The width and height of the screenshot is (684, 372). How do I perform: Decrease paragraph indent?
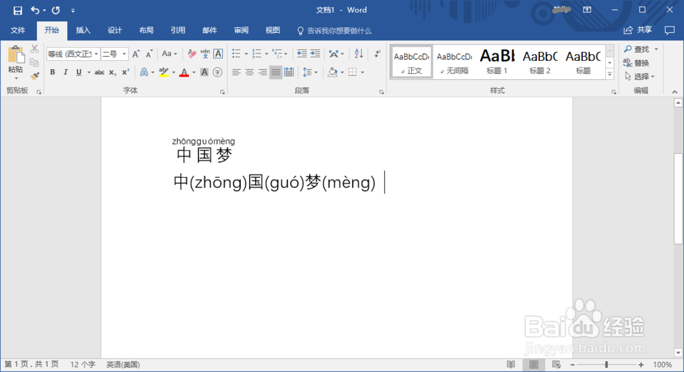click(302, 53)
